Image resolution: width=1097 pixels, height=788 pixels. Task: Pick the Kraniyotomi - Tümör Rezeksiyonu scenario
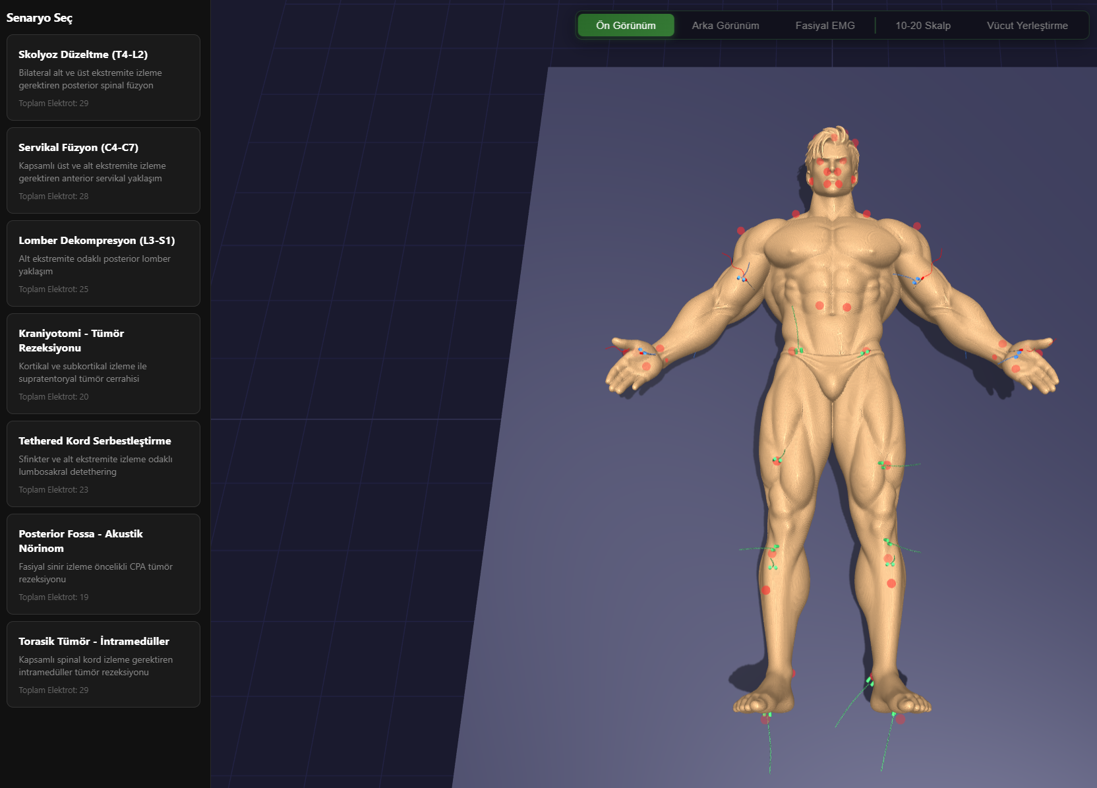(103, 363)
